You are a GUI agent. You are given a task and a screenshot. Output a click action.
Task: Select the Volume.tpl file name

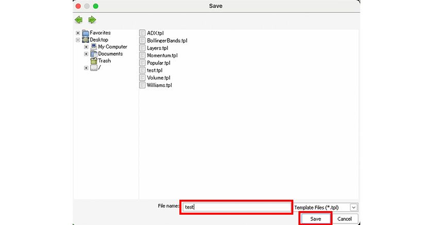tap(159, 78)
